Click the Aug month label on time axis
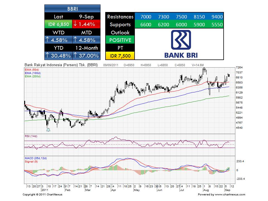This screenshot has height=201, width=268. (x=206, y=190)
